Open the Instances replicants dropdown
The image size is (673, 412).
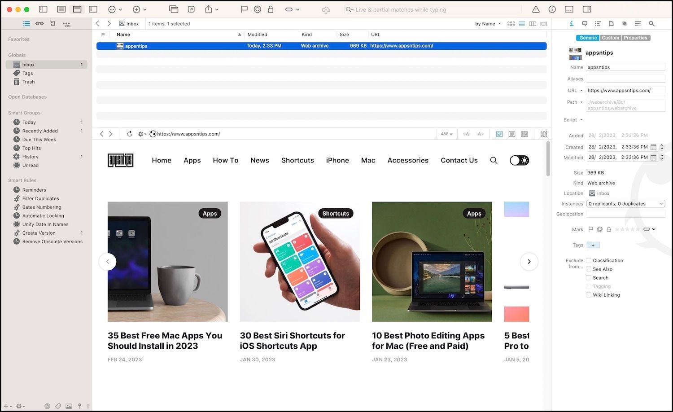625,204
